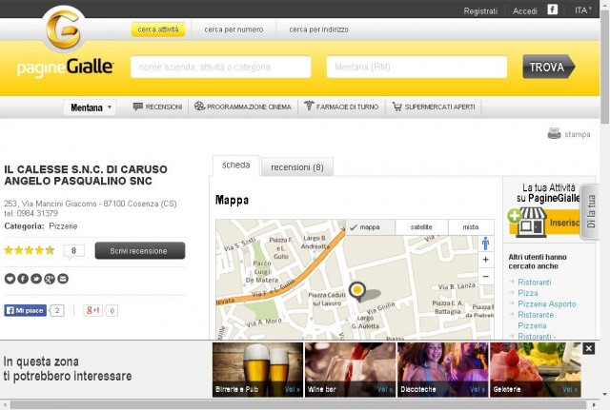
Task: Open the Mentana city dropdown
Action: tap(91, 107)
